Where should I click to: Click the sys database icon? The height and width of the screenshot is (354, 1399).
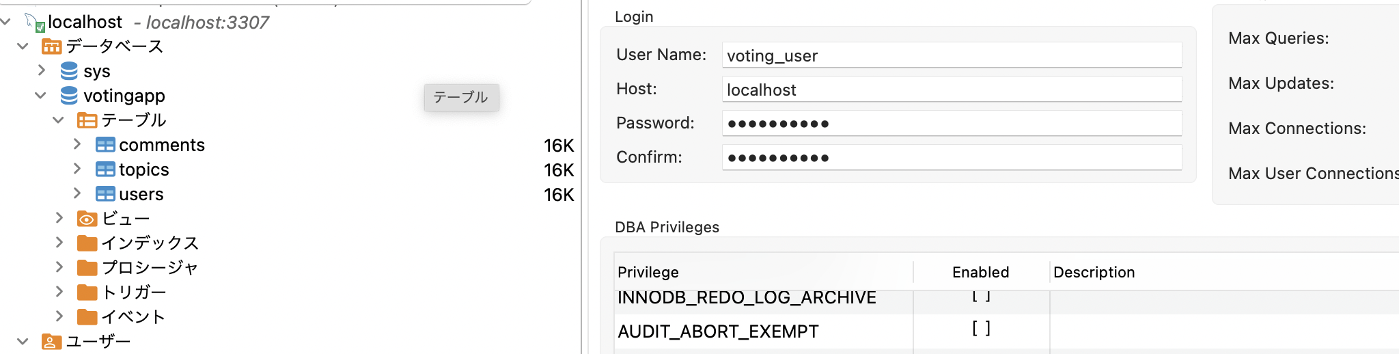(69, 71)
